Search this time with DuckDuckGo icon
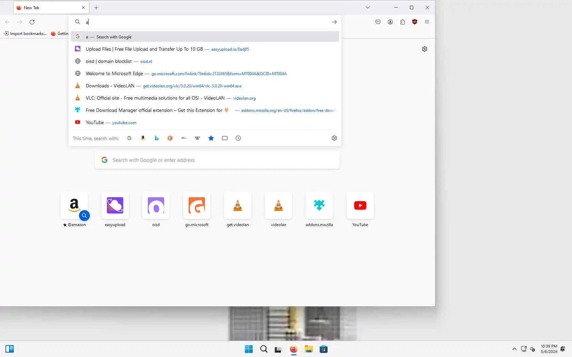 coord(170,138)
